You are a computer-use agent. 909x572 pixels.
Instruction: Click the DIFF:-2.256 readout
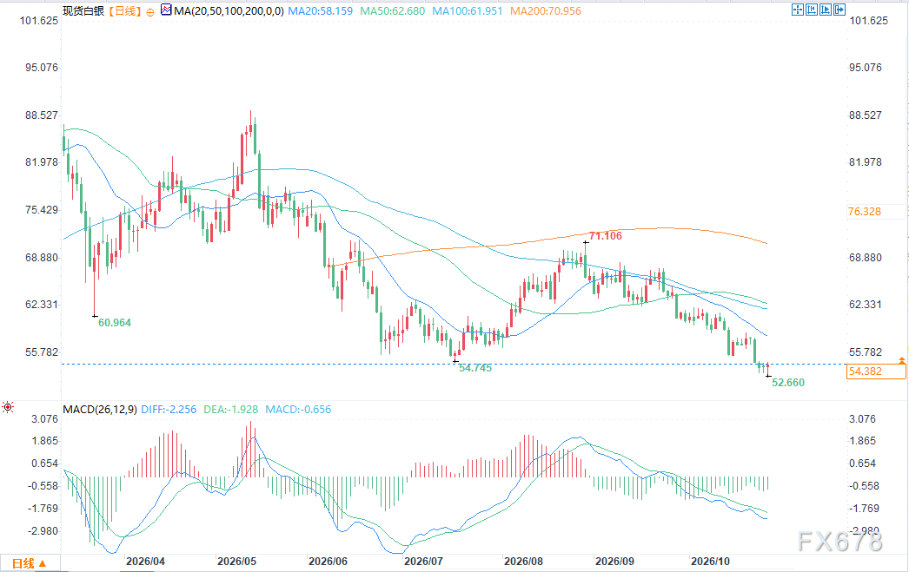pyautogui.click(x=169, y=410)
